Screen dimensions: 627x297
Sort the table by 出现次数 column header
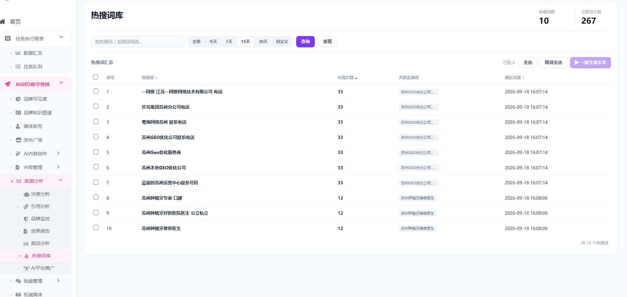coord(348,78)
